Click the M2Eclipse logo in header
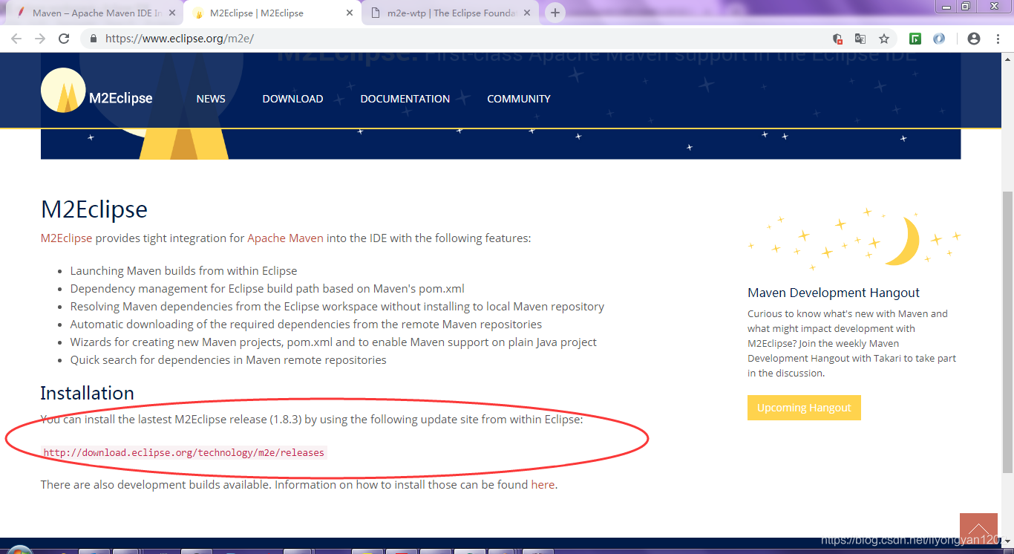 pyautogui.click(x=97, y=91)
